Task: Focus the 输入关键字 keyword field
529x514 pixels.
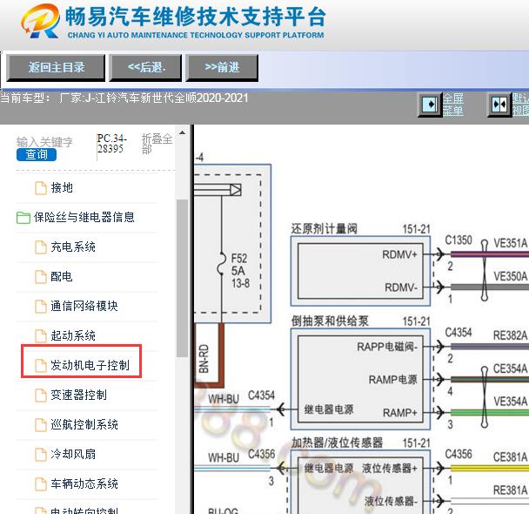Action: pyautogui.click(x=44, y=142)
